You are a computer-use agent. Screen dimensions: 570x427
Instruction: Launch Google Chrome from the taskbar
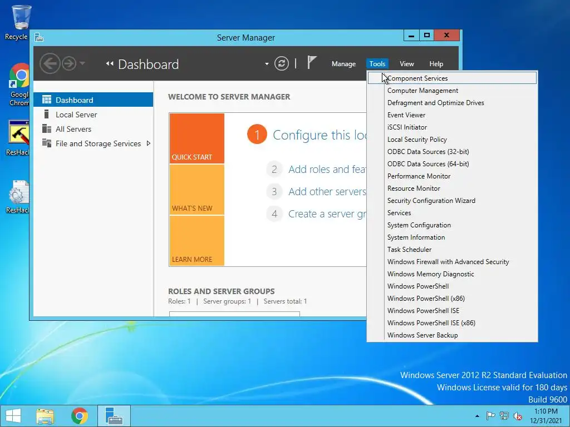point(79,416)
